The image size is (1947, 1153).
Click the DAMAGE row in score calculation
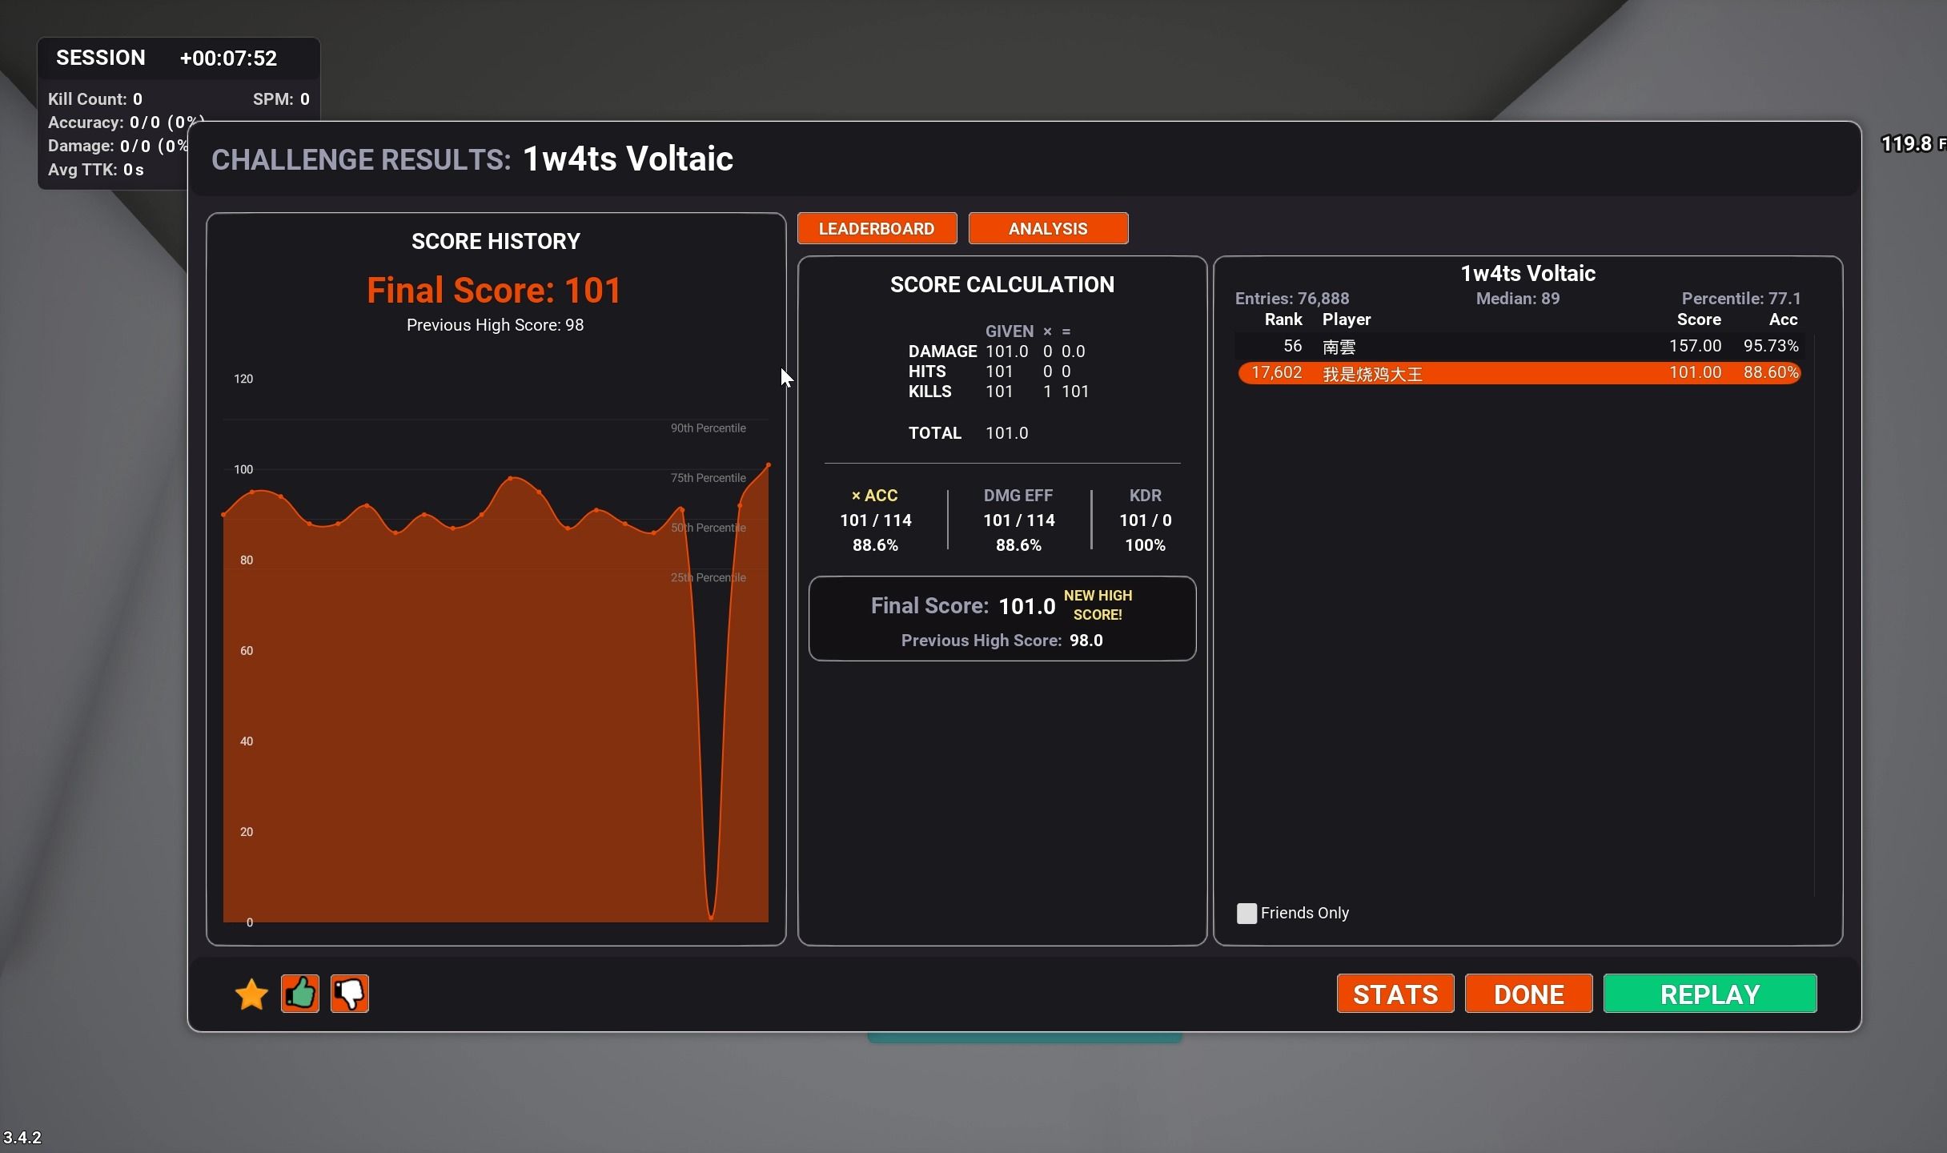click(x=997, y=352)
